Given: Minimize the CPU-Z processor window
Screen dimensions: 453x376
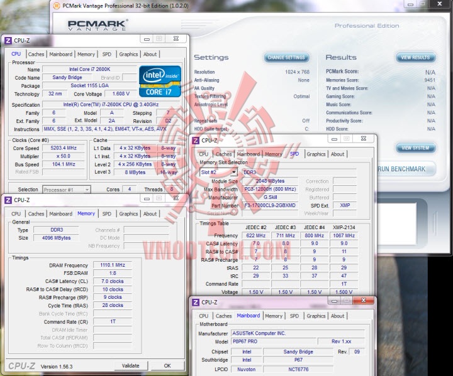Looking at the screenshot, I should 147,39.
